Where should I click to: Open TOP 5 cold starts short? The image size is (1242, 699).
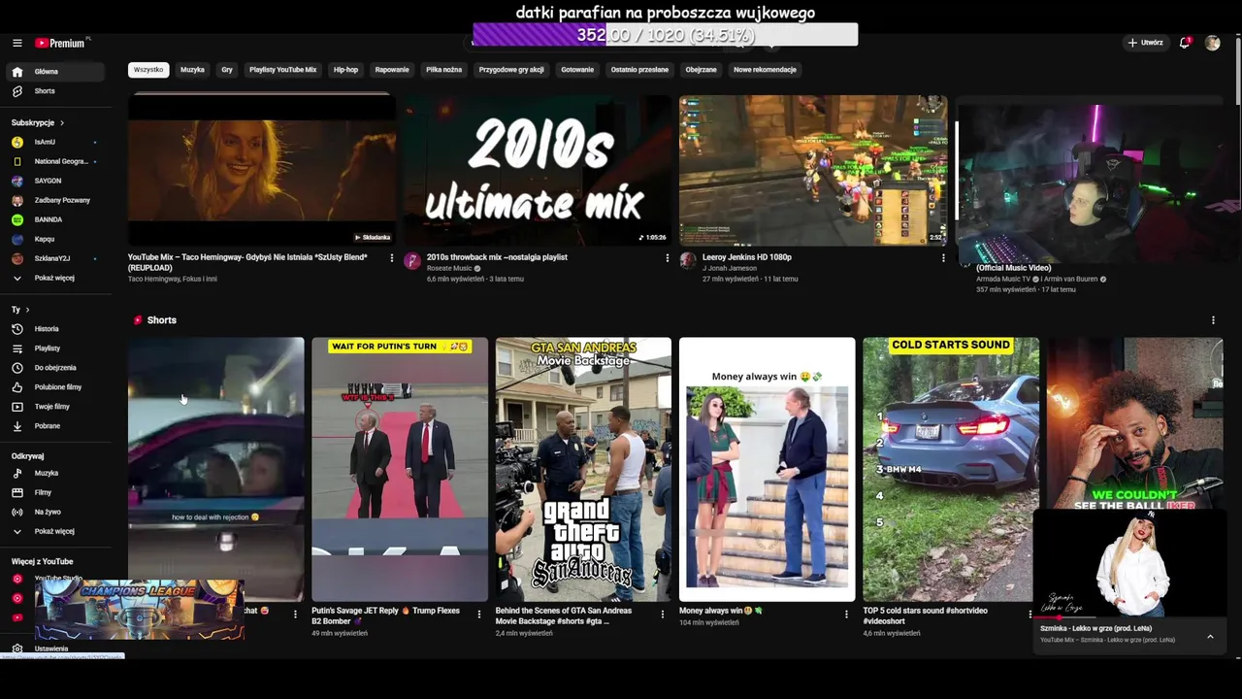tap(951, 470)
